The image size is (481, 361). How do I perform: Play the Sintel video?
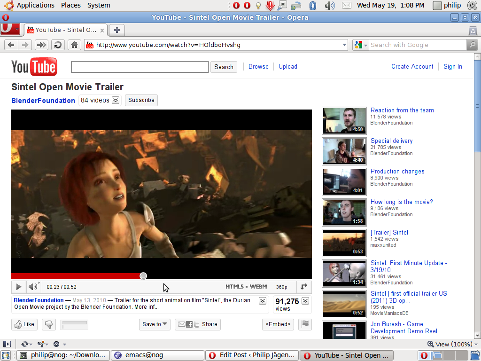pyautogui.click(x=18, y=287)
